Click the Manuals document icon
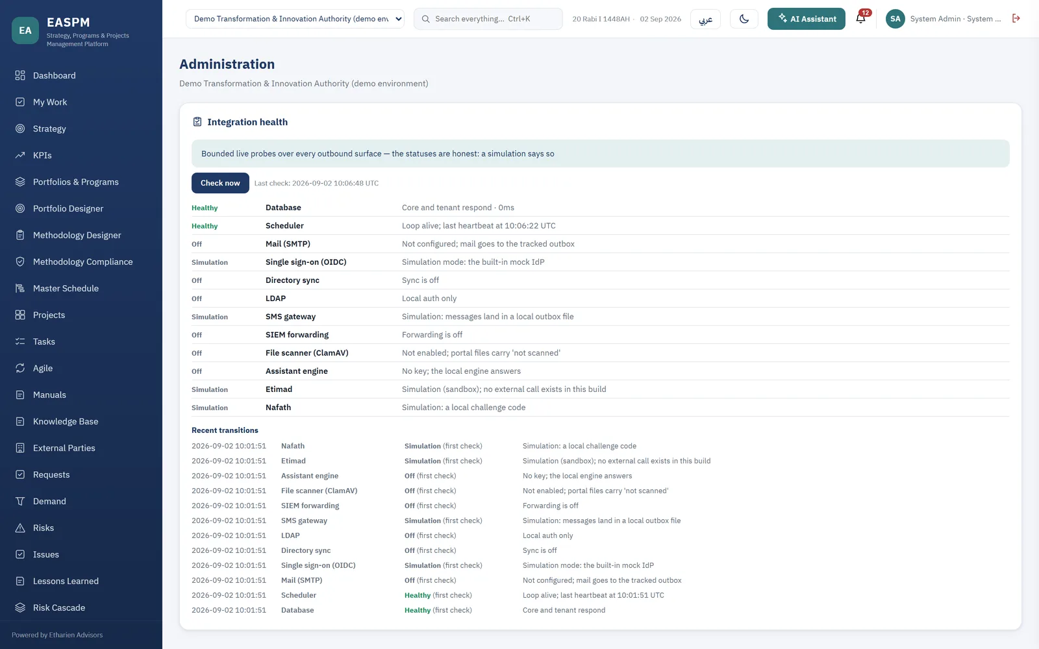The height and width of the screenshot is (649, 1039). click(20, 395)
